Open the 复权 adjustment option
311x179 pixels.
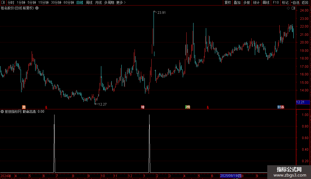pyautogui.click(x=228, y=2)
